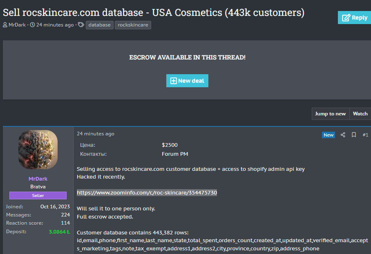Viewport: 371px width, 254px height.
Task: Click the New badge on post
Action: 329,135
